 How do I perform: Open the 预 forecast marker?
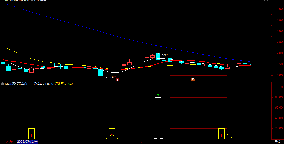click(x=193, y=80)
